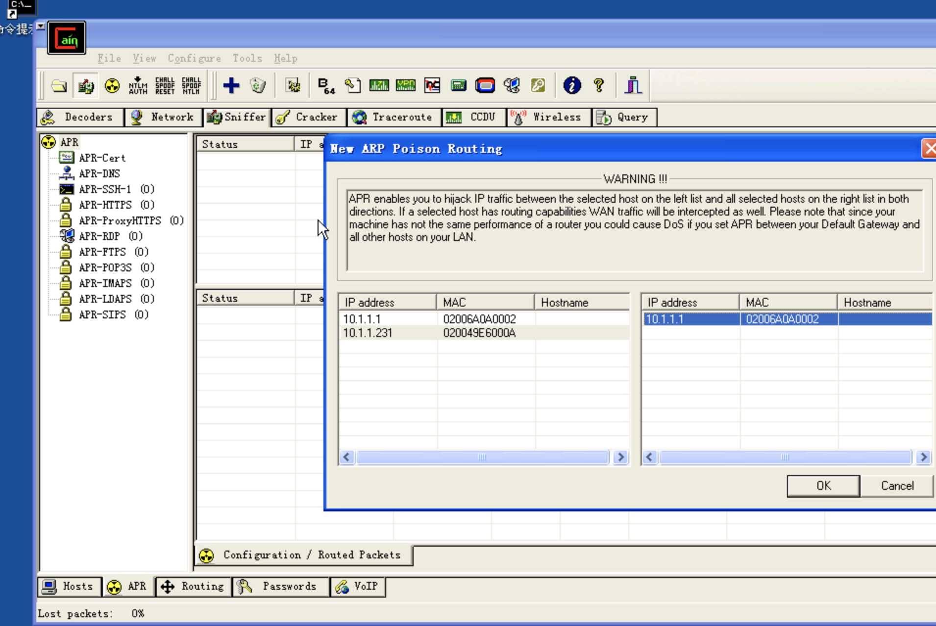
Task: Open the Remote Desktop password decoder icon
Action: 511,86
